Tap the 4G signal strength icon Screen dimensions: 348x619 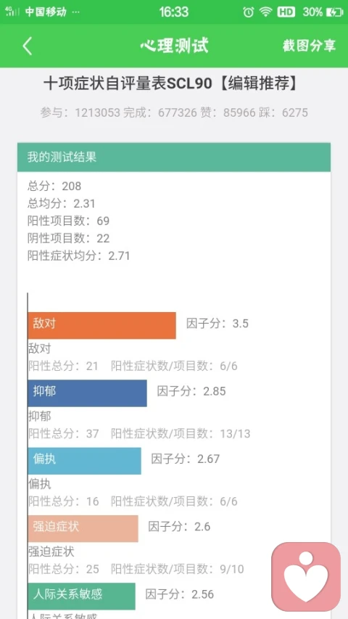[12, 12]
